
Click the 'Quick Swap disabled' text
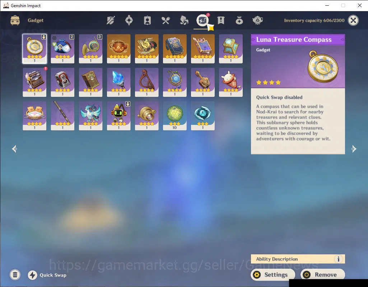coord(279,97)
